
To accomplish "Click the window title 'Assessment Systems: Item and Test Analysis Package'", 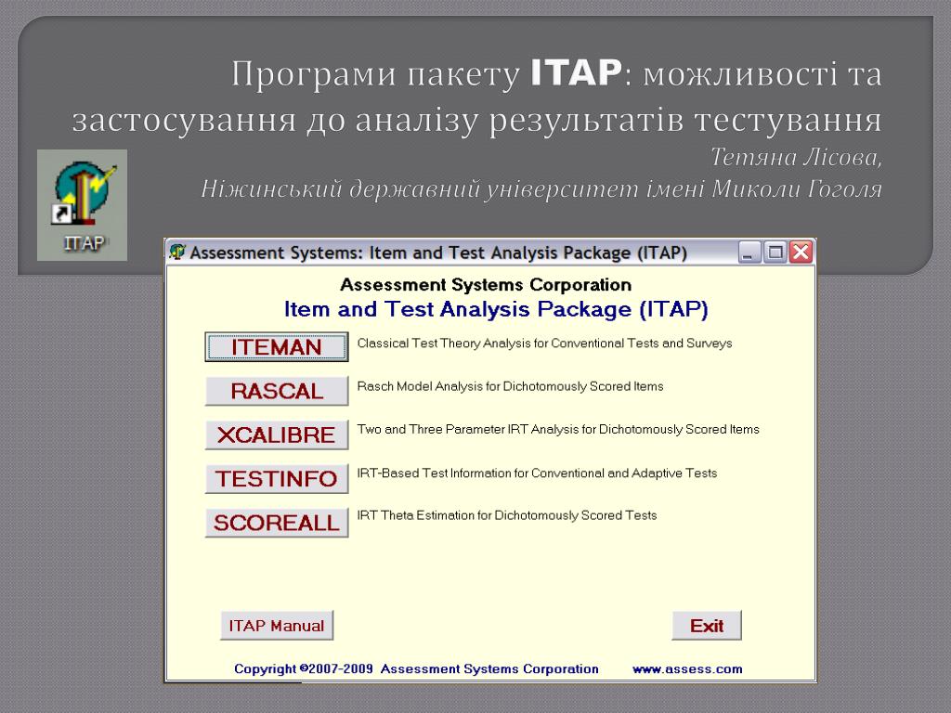I will [438, 253].
